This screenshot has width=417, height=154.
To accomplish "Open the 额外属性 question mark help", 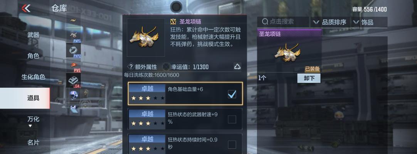I will 131,66.
